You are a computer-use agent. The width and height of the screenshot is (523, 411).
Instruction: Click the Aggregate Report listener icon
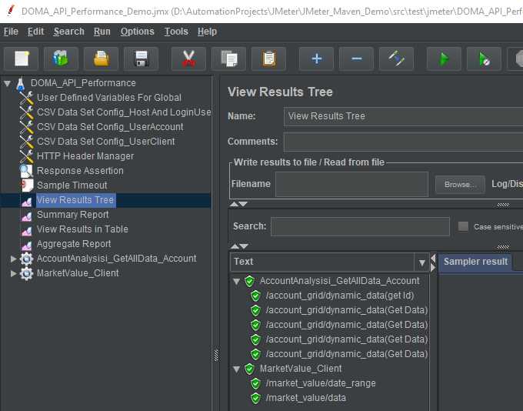[27, 245]
